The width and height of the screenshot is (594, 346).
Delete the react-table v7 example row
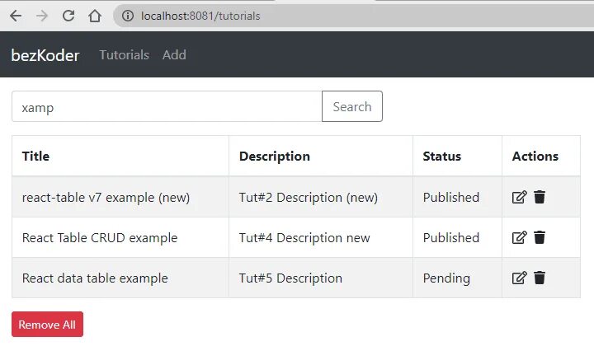pos(540,197)
